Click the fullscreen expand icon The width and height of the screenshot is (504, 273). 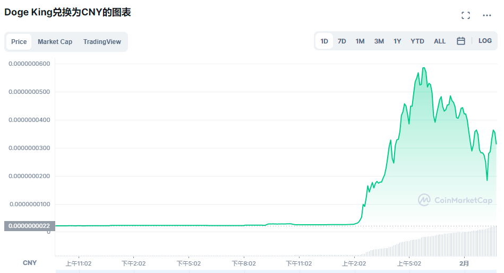(466, 15)
